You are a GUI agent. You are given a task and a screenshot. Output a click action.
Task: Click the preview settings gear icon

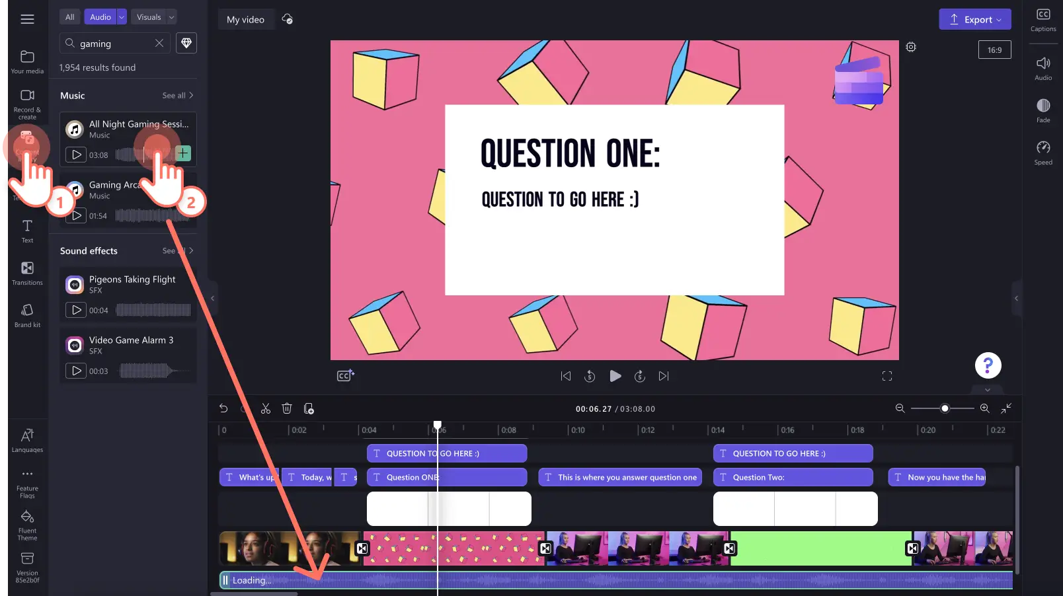[911, 47]
